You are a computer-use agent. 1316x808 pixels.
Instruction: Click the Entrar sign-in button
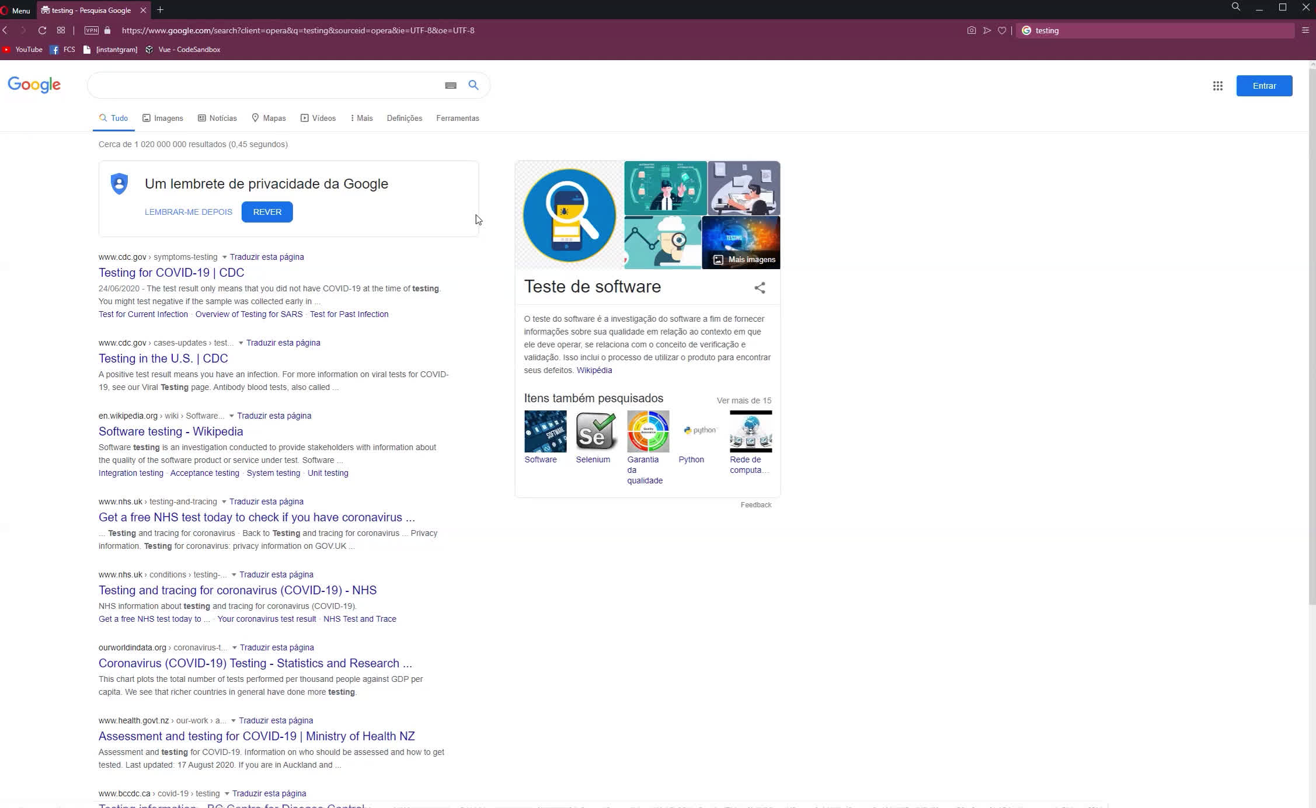1264,86
